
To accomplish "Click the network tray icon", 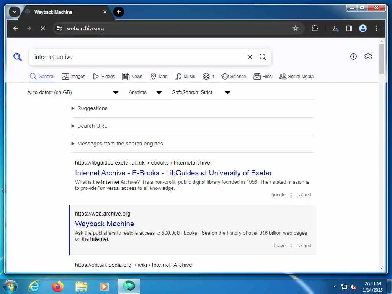I will coord(344,287).
